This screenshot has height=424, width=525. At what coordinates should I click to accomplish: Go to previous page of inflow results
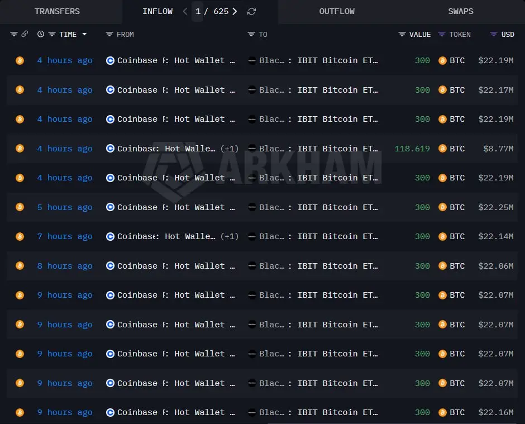(185, 11)
